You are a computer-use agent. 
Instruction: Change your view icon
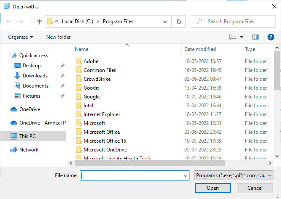pyautogui.click(x=233, y=37)
